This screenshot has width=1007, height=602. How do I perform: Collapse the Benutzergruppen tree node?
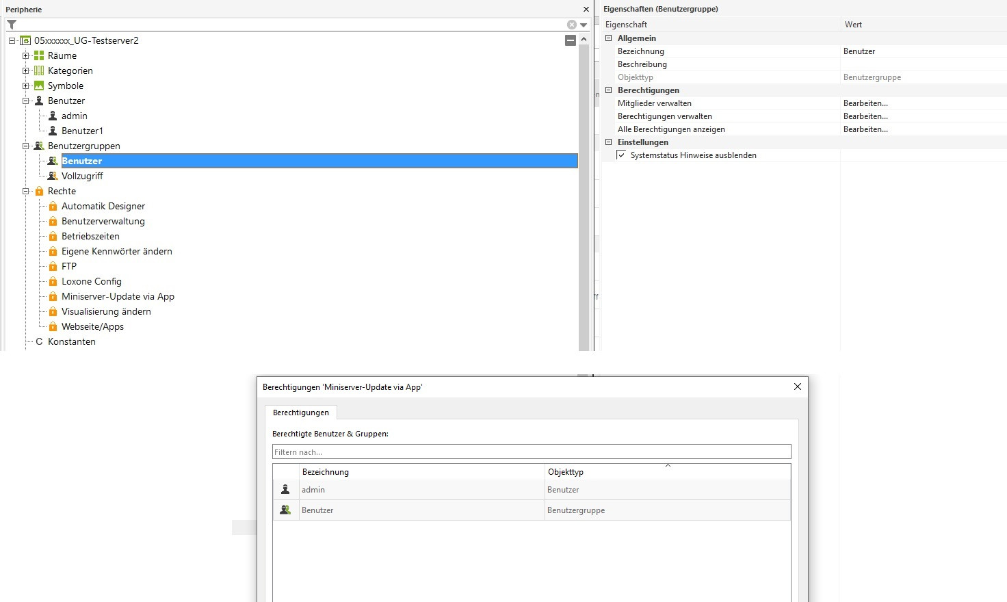click(x=25, y=146)
